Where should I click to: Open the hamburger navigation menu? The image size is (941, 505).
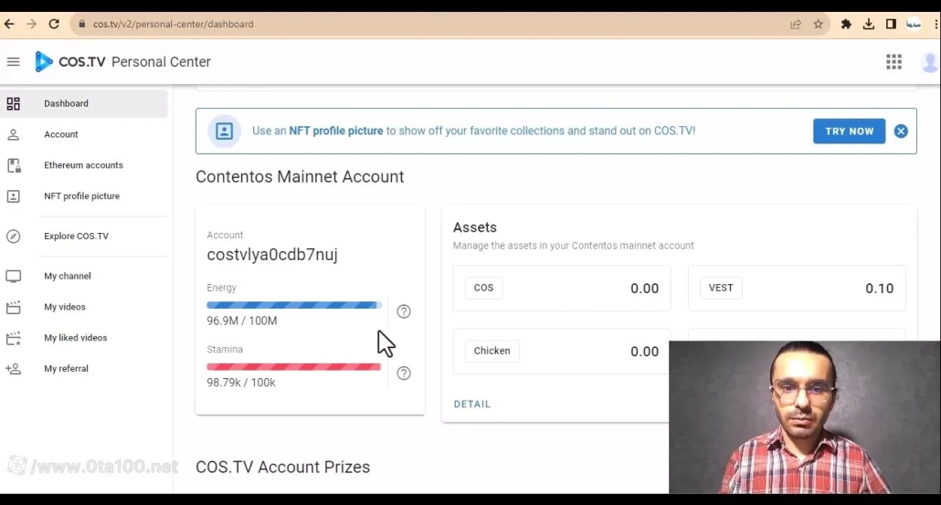tap(13, 62)
